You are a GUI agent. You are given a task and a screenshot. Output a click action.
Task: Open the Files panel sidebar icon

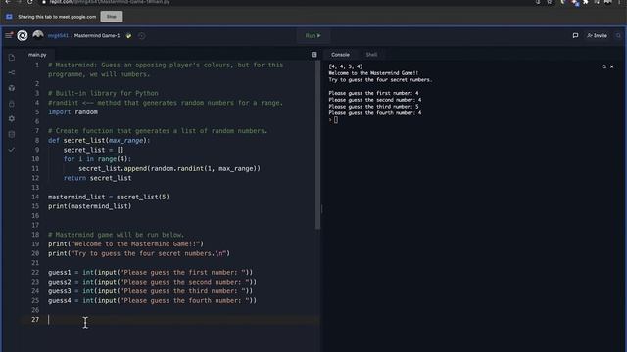coord(12,58)
